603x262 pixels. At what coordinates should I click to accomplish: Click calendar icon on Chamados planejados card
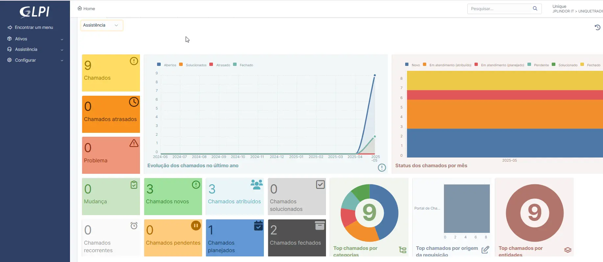258,226
